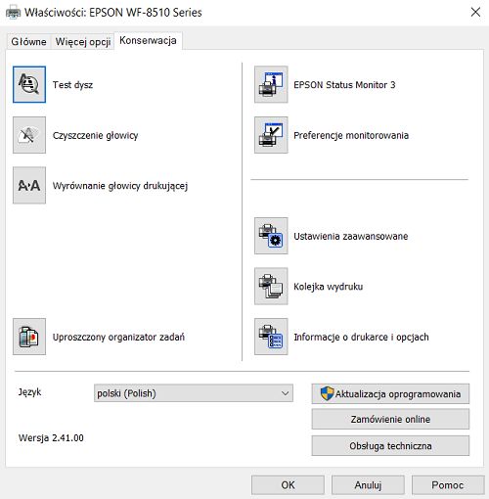Start Czyszczenie głowicy head cleaning icon
489x499 pixels.
(29, 135)
